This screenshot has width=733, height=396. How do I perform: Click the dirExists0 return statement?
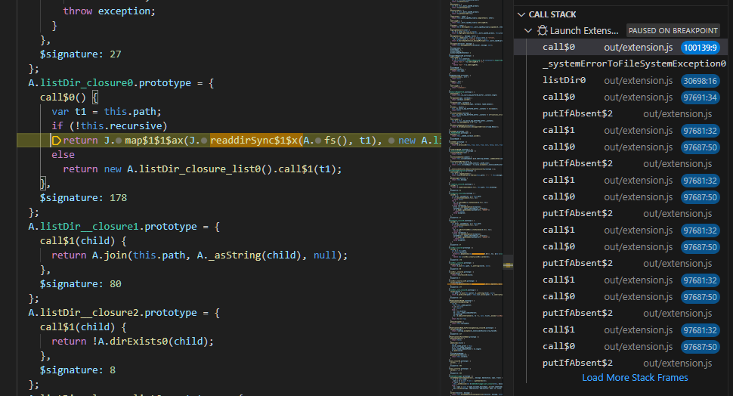point(132,342)
